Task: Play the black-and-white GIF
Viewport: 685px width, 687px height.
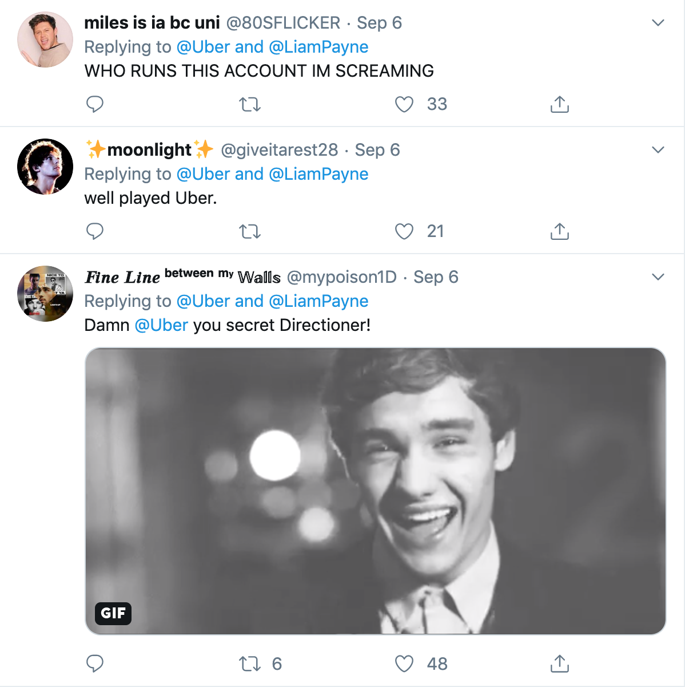Action: click(375, 491)
